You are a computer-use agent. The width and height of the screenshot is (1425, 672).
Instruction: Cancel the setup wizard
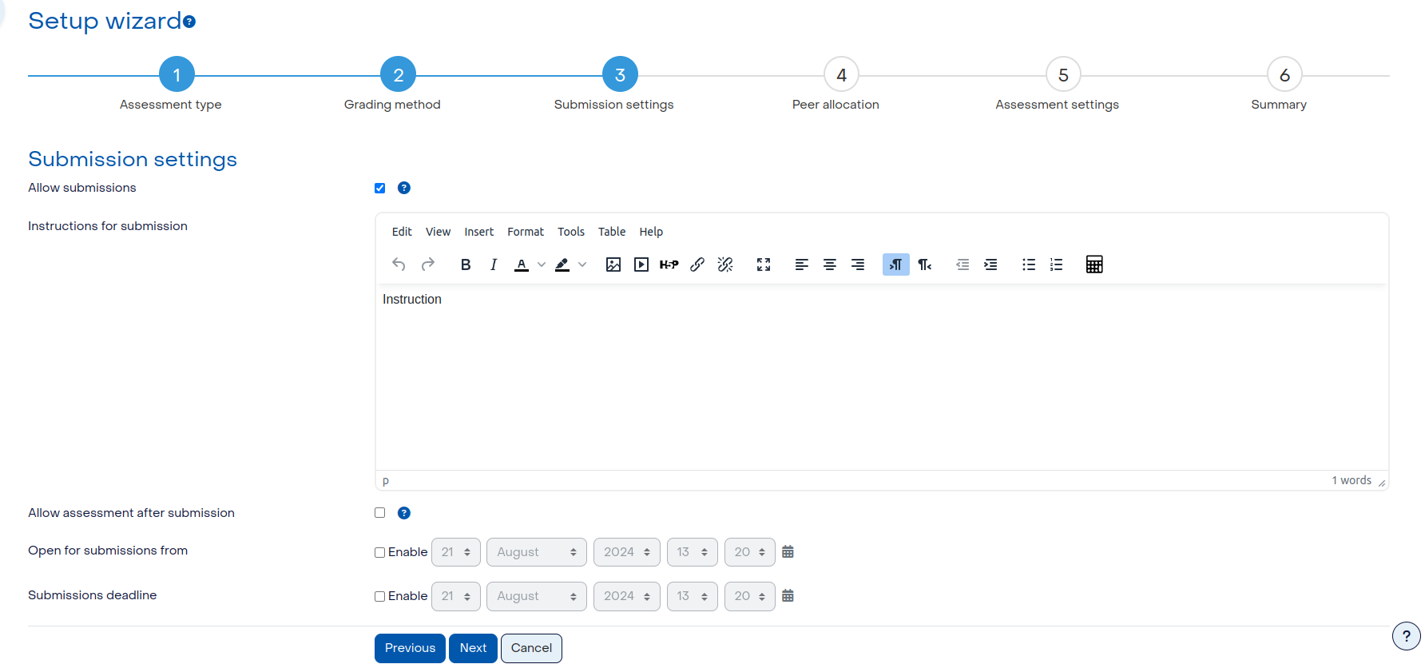[x=531, y=648]
